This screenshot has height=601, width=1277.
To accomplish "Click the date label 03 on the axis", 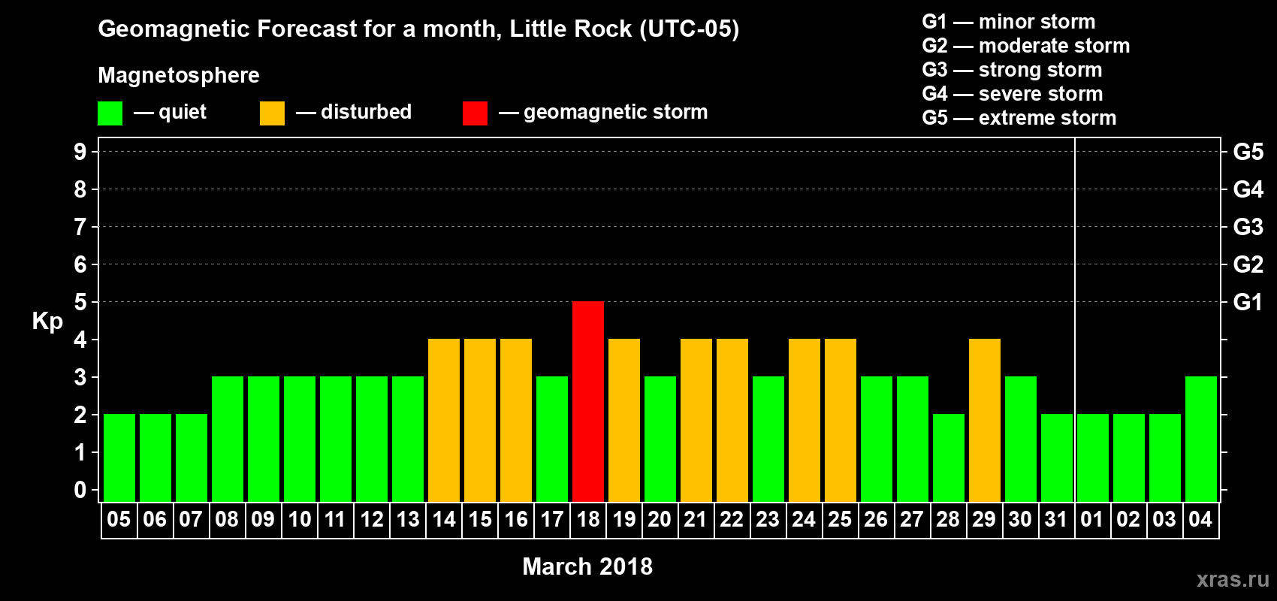I will click(1164, 519).
